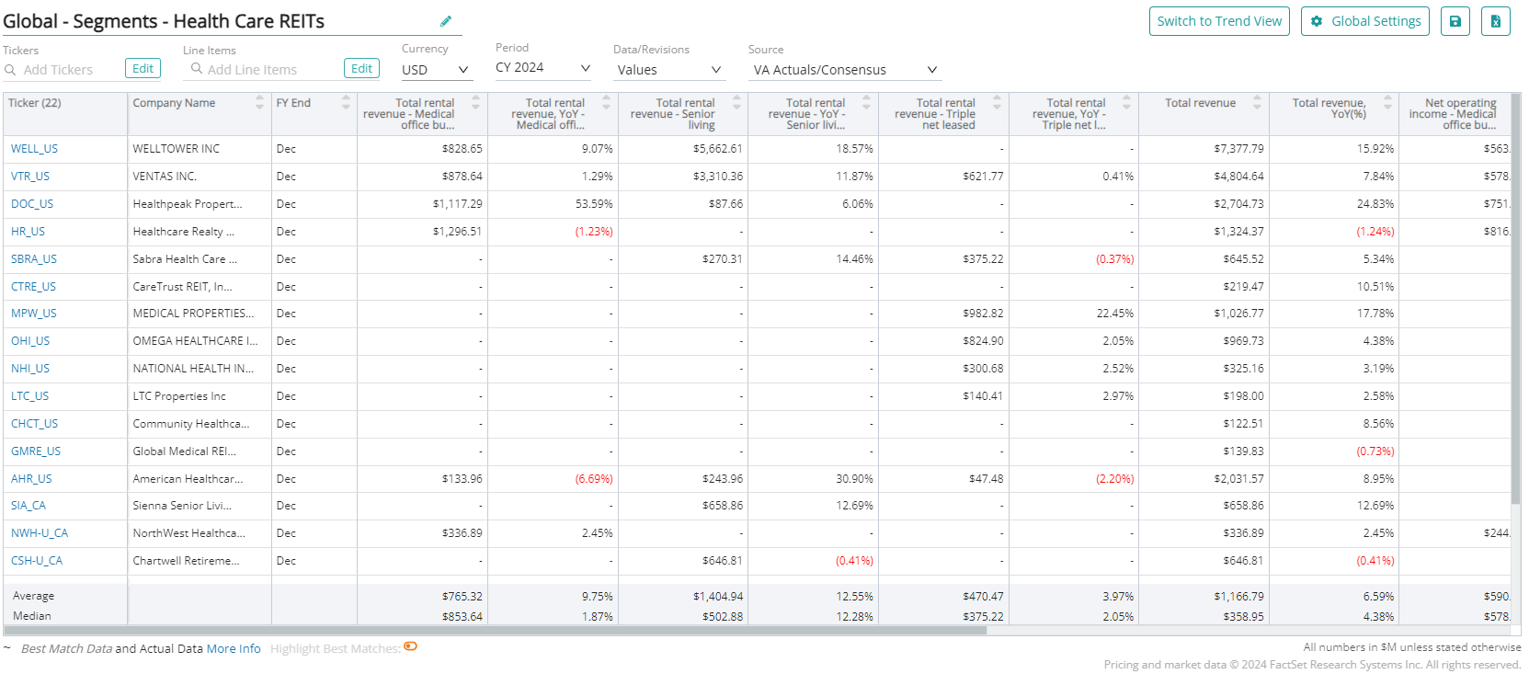Select the LTC Properties Inc cell
1529x674 pixels.
200,396
